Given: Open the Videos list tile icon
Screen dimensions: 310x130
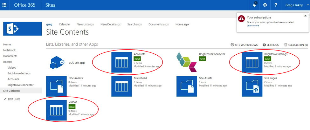Looking at the screenshot, I should coord(56,110).
